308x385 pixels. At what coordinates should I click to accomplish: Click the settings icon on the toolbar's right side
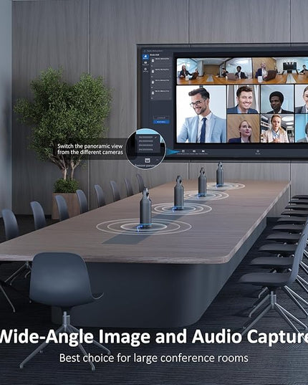[x=258, y=152]
